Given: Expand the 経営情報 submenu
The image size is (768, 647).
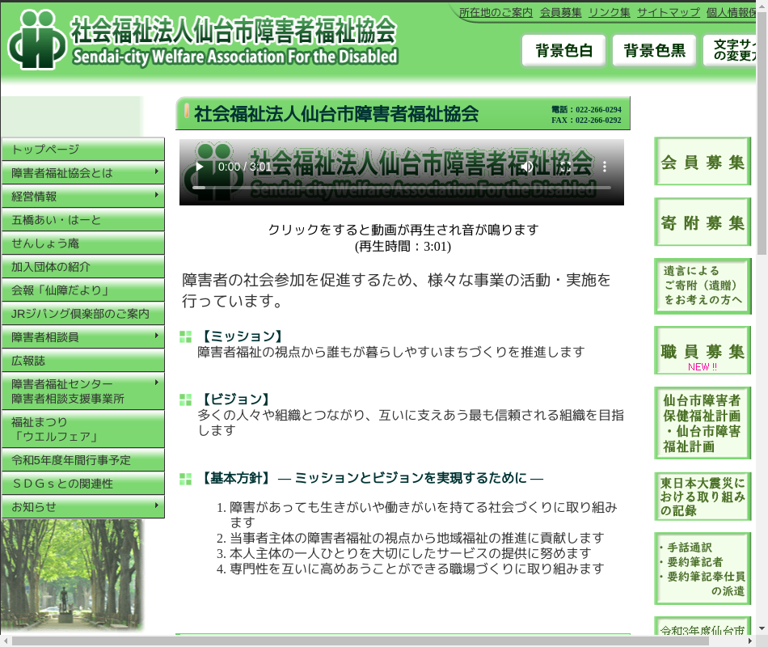Looking at the screenshot, I should [x=83, y=197].
